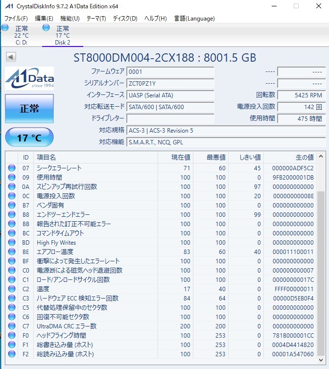
Task: Click status orb for ID C5 row
Action: pyautogui.click(x=12, y=307)
